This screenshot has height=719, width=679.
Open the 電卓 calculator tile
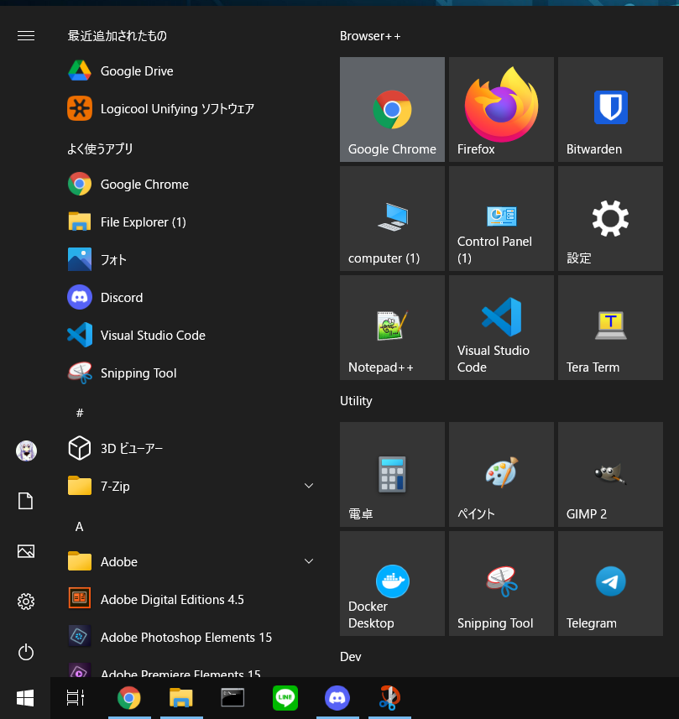coord(392,474)
